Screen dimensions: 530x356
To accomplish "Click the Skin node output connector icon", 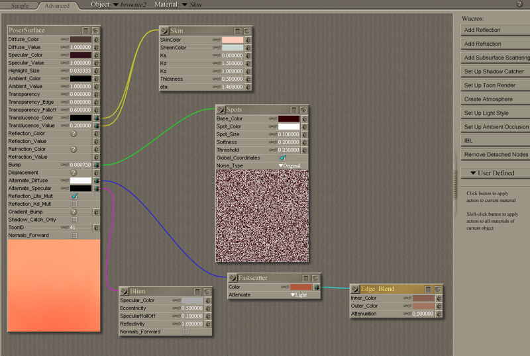I will point(164,30).
